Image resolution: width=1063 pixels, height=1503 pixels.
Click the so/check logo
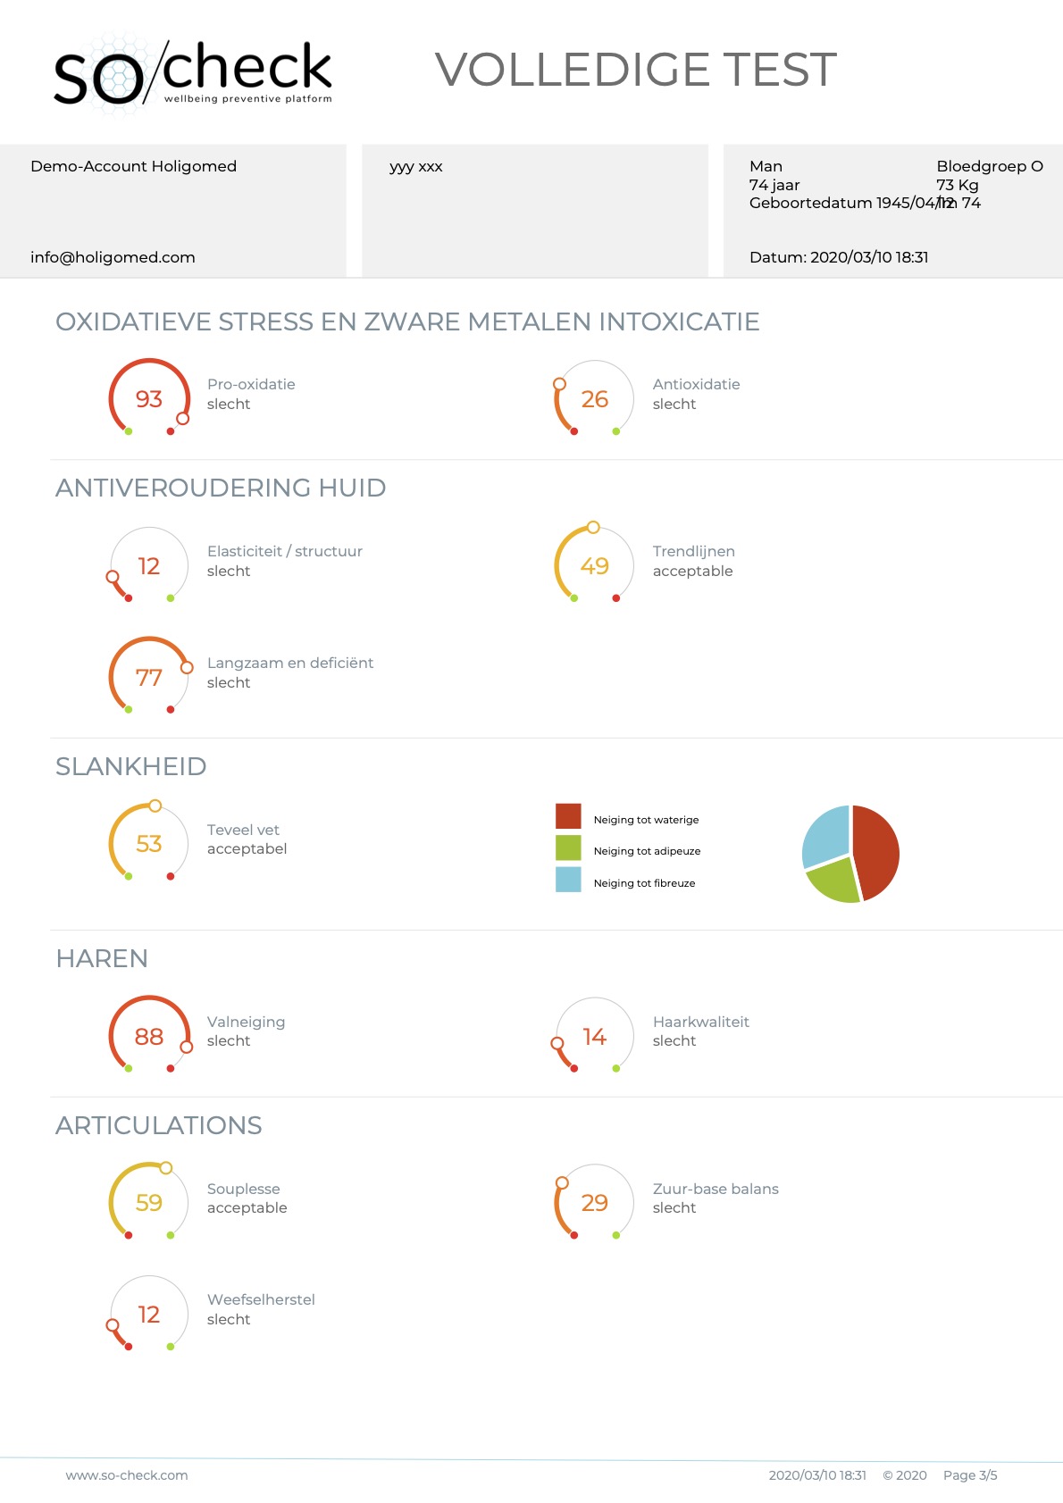(192, 73)
